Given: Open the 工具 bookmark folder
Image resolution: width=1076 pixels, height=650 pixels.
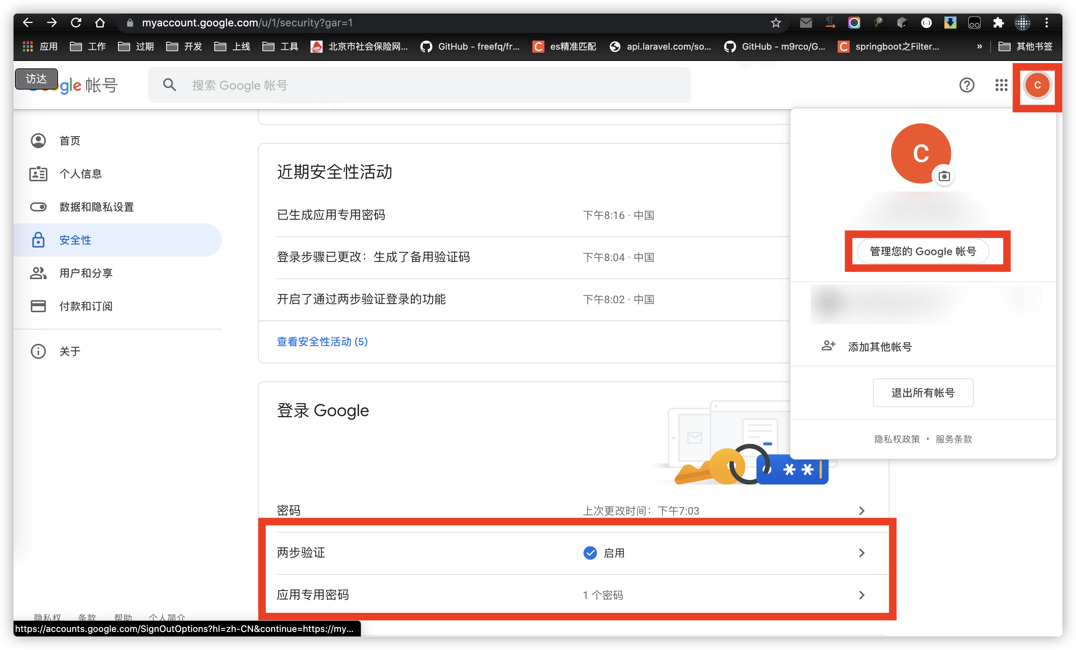Looking at the screenshot, I should click(280, 46).
